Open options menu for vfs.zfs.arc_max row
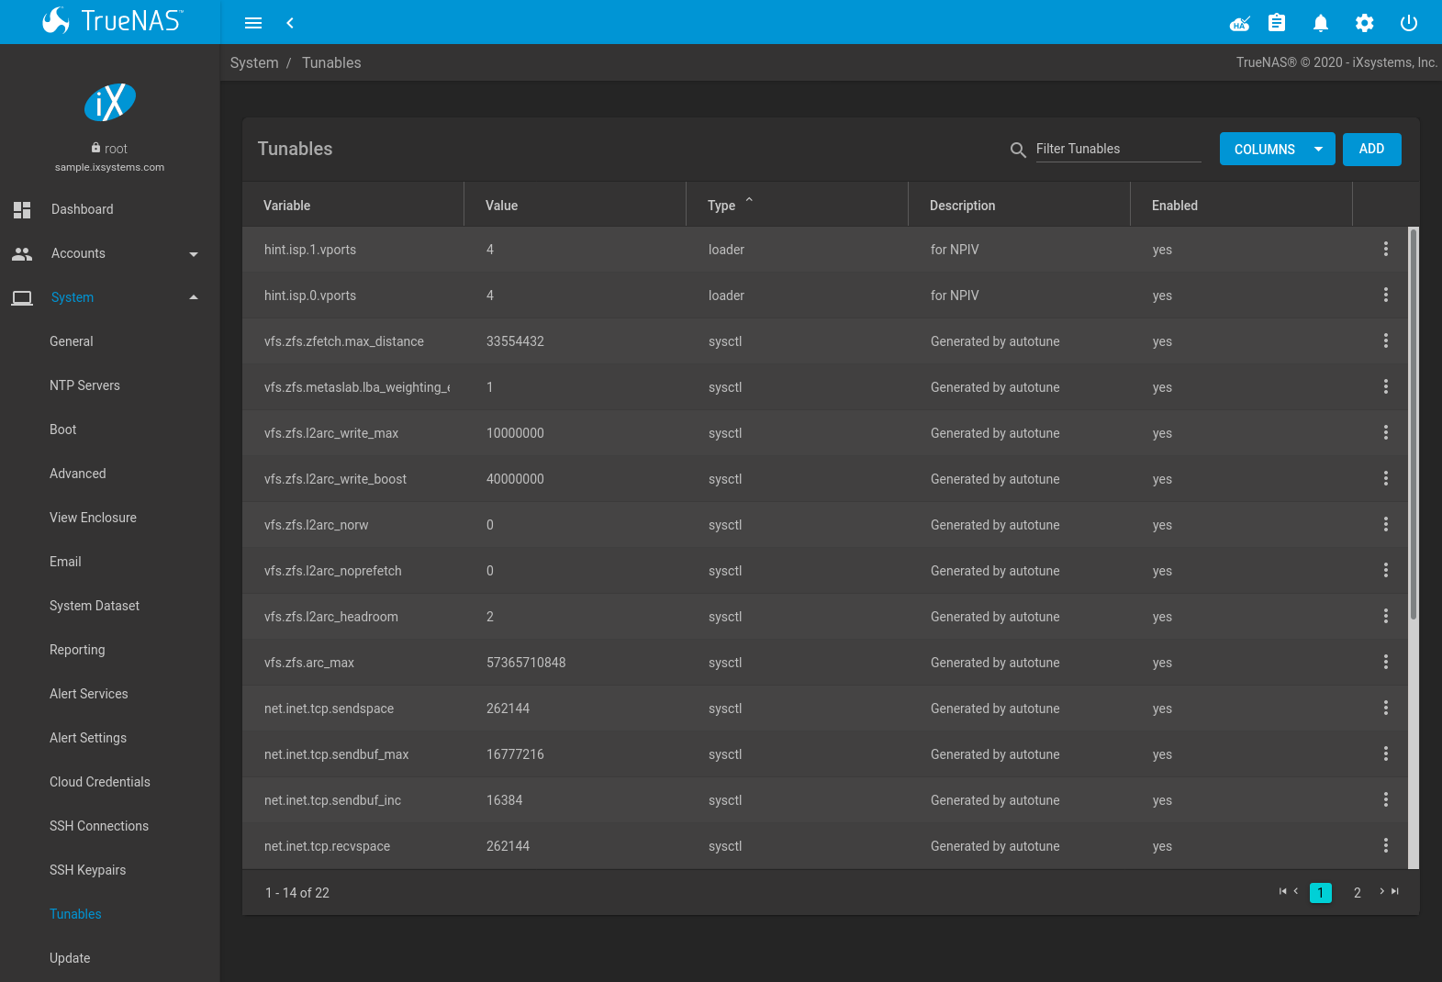Screen dimensions: 1442x982 (1385, 662)
